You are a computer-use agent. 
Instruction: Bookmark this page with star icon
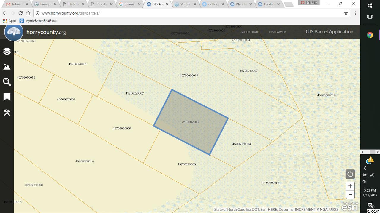(346, 13)
